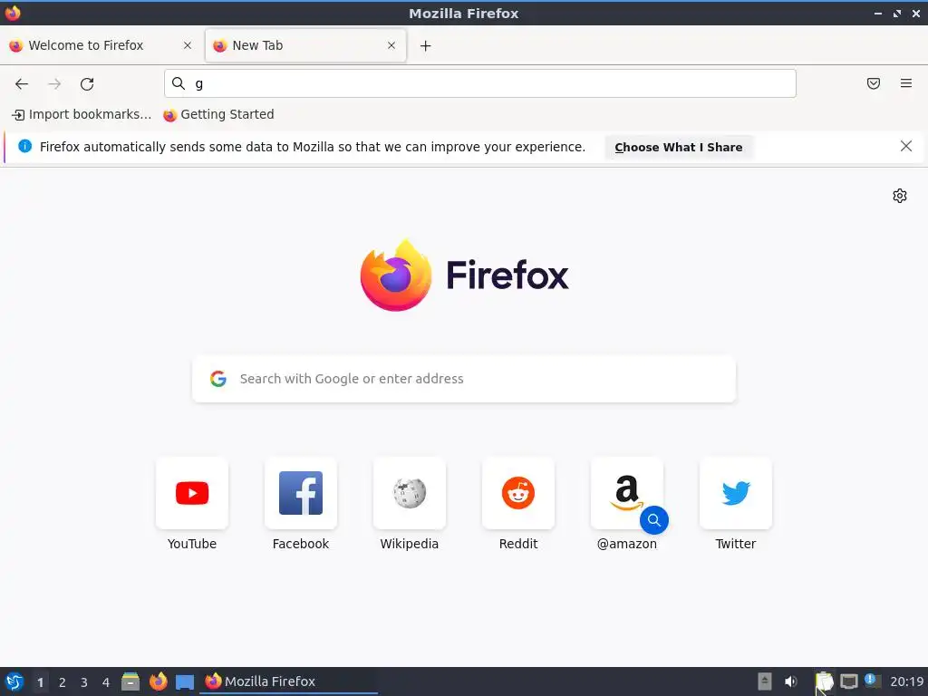928x696 pixels.
Task: Open the Firefox hamburger menu
Action: (906, 83)
